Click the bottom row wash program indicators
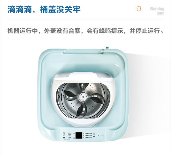Viewport: 171px width, 155px height. tap(88, 138)
